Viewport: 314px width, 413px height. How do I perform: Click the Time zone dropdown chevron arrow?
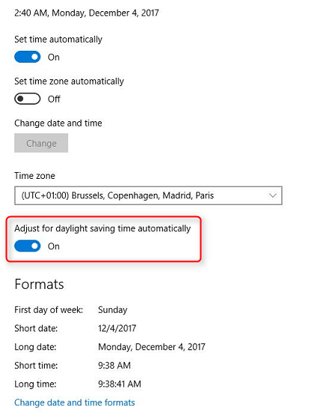[x=273, y=196]
